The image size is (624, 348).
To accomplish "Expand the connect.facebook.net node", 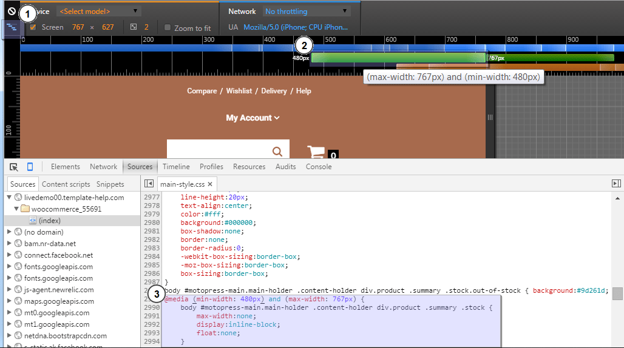I will [x=9, y=255].
